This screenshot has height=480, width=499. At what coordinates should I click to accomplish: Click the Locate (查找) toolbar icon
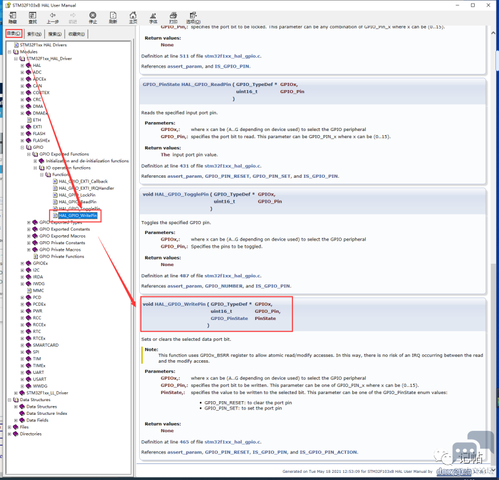click(33, 18)
